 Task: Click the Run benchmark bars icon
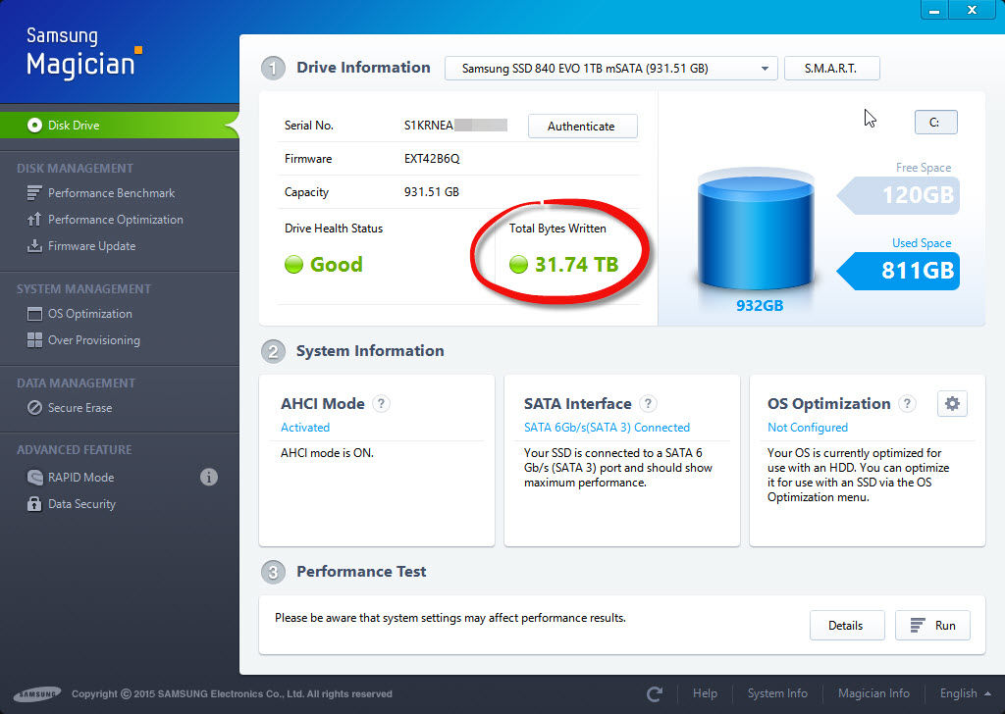[x=918, y=625]
